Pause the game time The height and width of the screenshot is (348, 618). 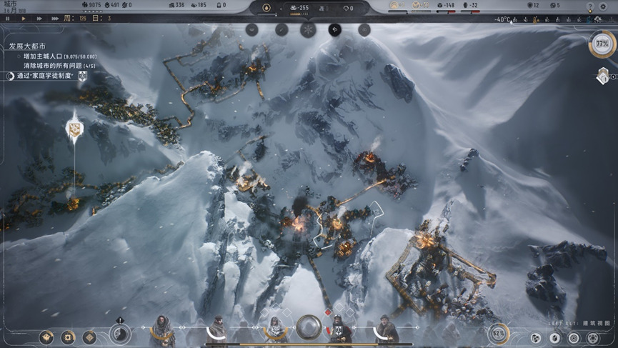point(7,19)
